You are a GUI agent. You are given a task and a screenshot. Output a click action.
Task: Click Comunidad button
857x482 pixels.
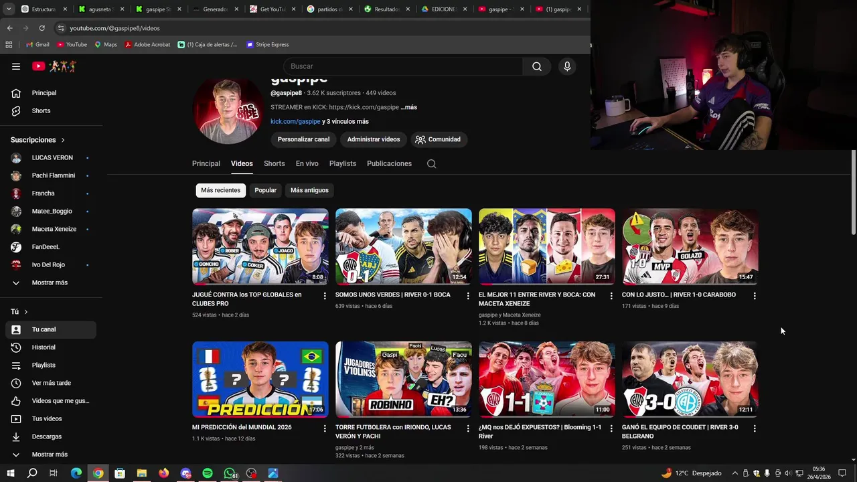tap(438, 139)
